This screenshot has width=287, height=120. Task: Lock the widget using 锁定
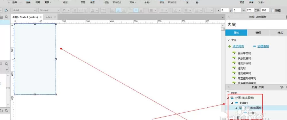click(162, 3)
